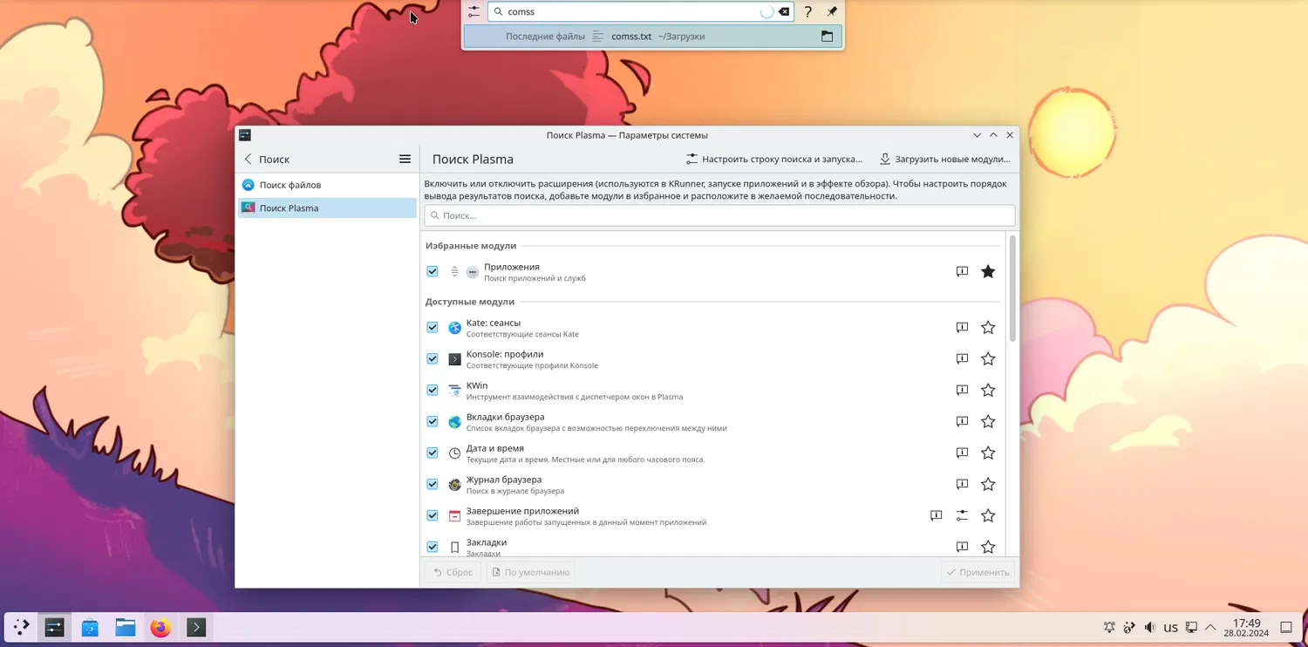Add Дата и время to favorites

[988, 453]
